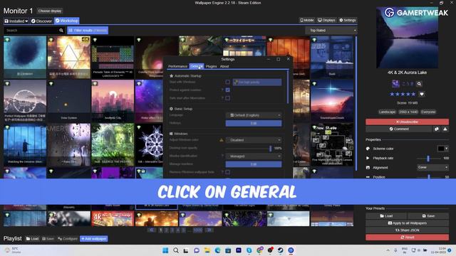Click Unsubscribe button
This screenshot has width=456, height=256.
pyautogui.click(x=407, y=122)
